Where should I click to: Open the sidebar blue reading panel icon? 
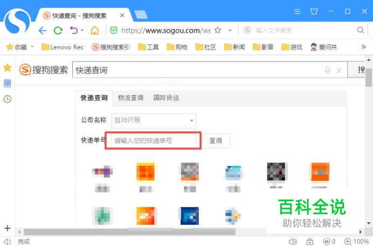click(x=8, y=83)
